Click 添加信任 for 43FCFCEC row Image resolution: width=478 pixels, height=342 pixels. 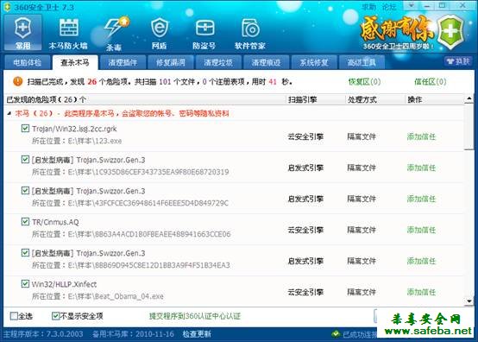coord(421,199)
